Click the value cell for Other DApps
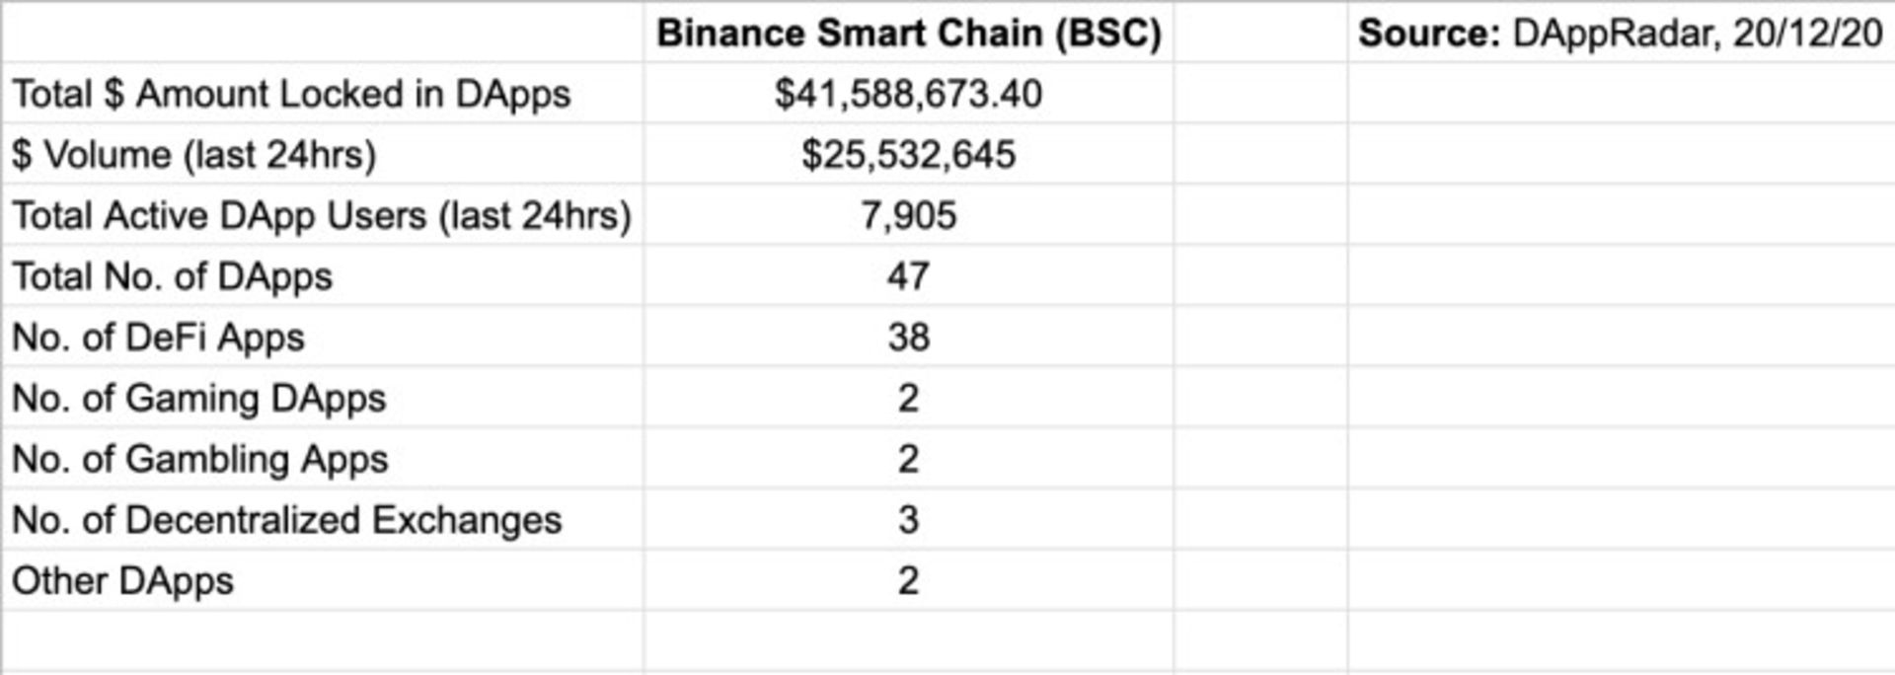Viewport: 1895px width, 675px height. [908, 581]
